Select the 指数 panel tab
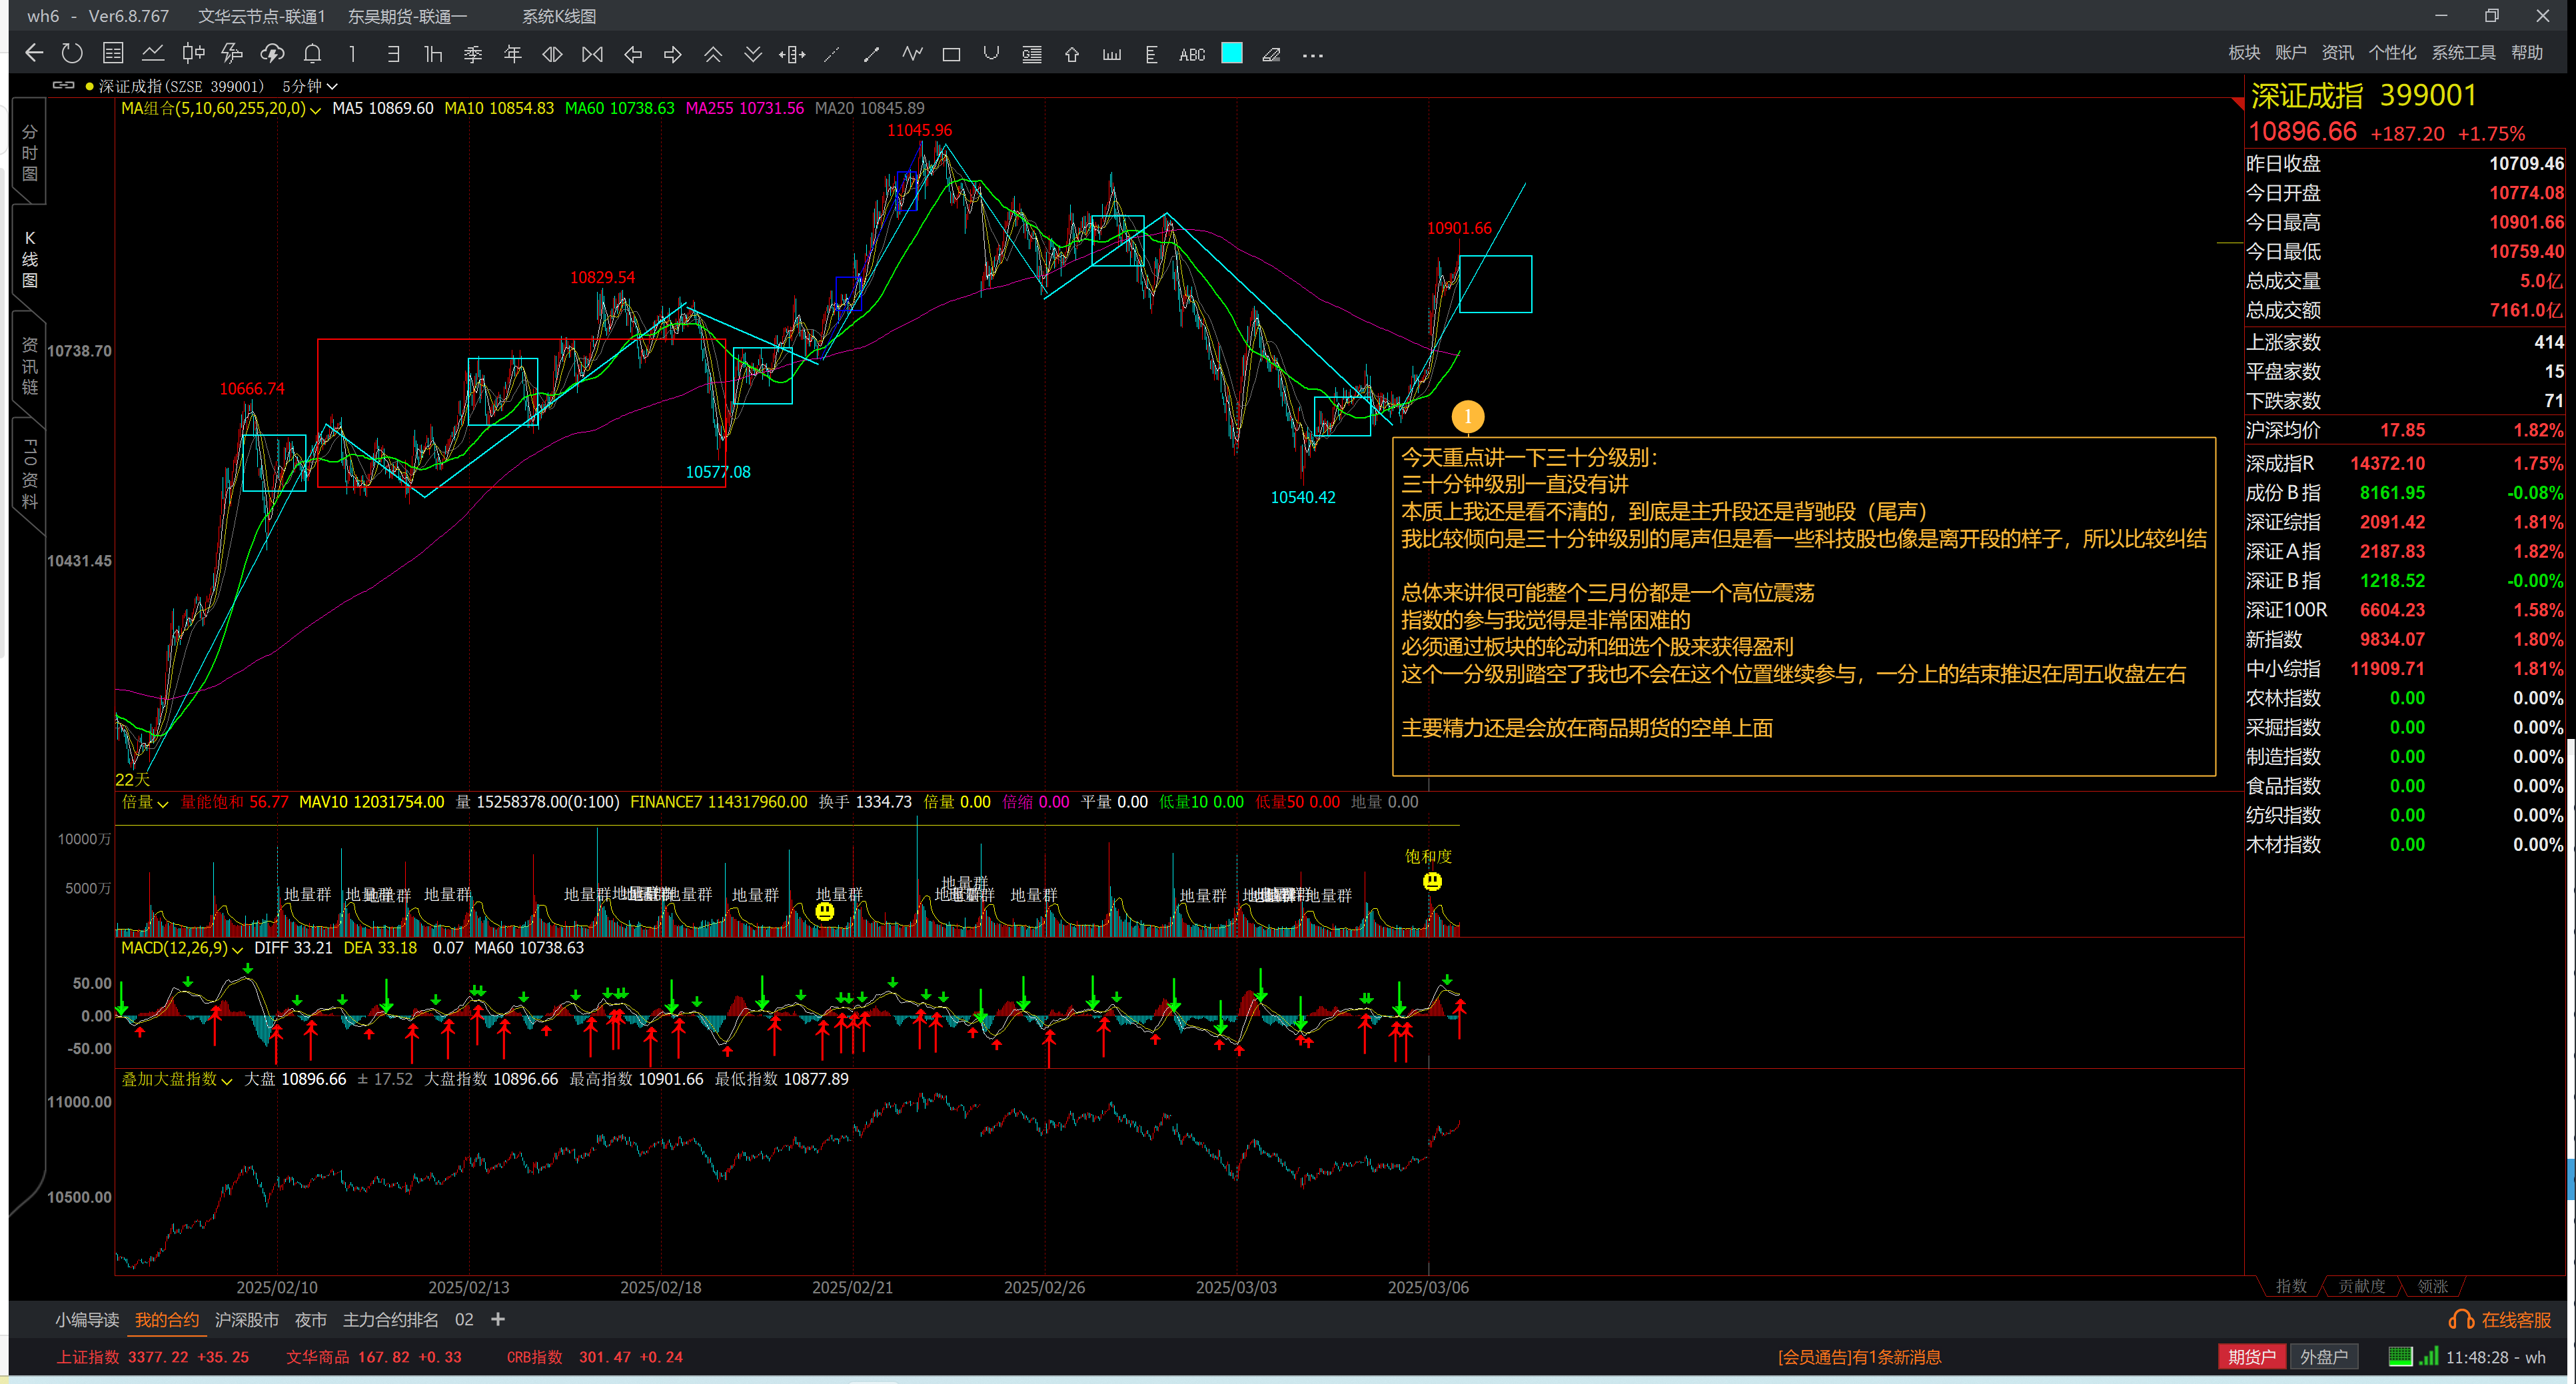Screen dimensions: 2576x1384 pyautogui.click(x=2291, y=1286)
